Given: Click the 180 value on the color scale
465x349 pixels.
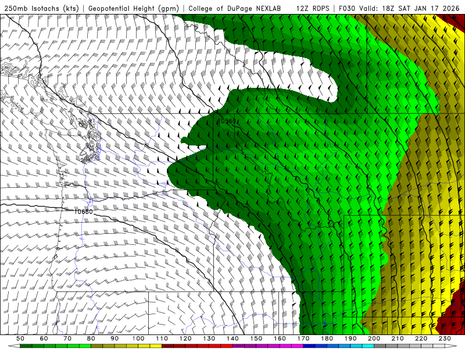Looking at the screenshot, I should coord(327,339).
